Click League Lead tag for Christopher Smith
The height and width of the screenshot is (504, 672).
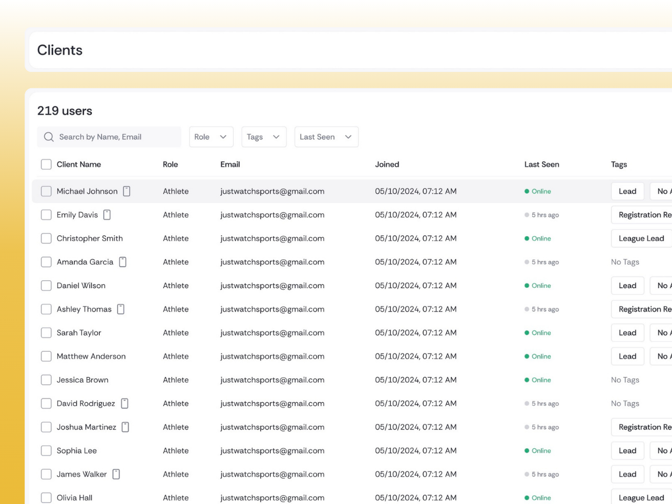click(x=642, y=238)
